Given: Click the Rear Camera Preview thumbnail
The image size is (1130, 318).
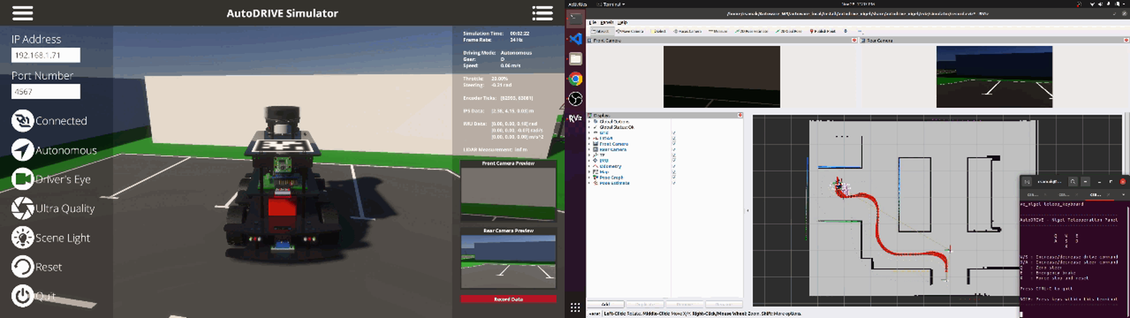Looking at the screenshot, I should coord(508,261).
